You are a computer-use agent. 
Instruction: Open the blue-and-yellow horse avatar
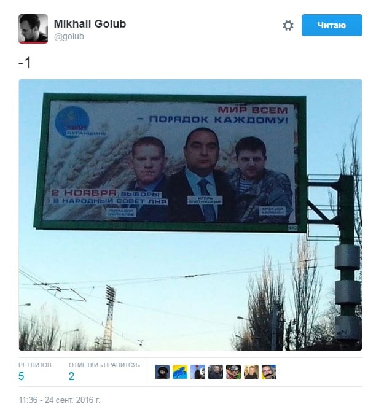point(180,372)
